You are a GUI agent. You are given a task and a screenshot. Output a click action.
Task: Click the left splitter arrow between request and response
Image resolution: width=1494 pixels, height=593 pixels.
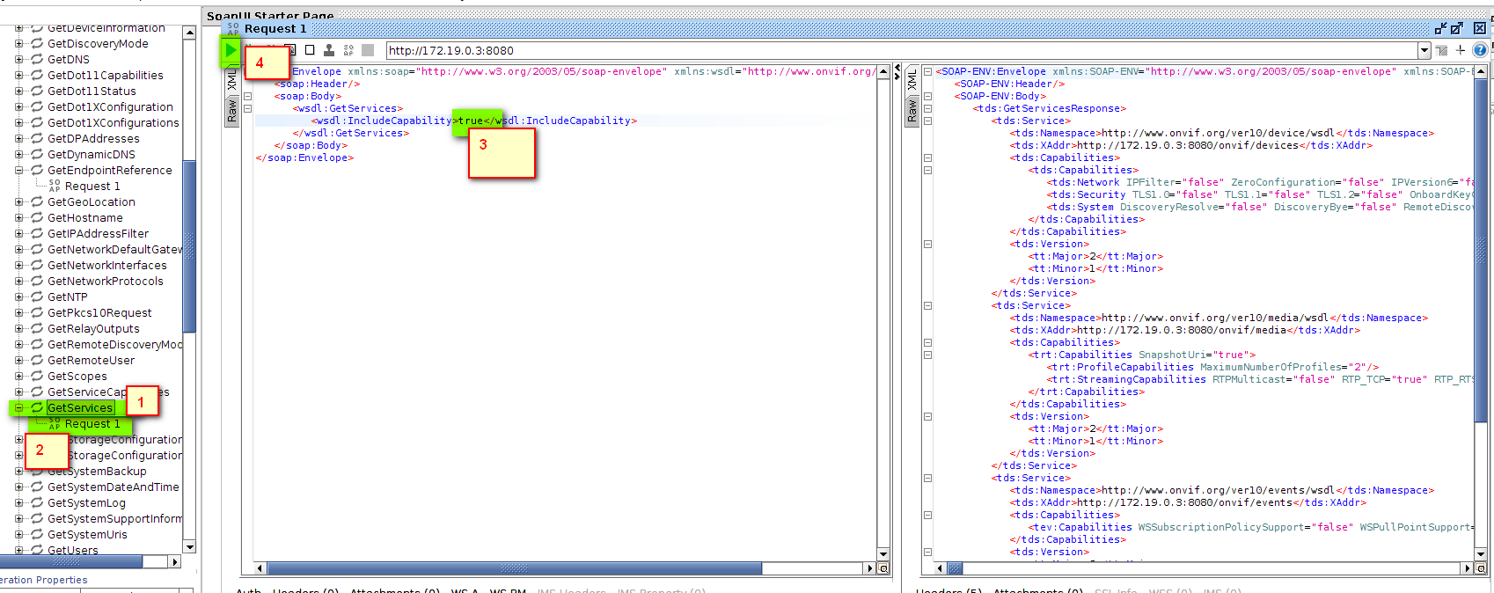(x=897, y=67)
